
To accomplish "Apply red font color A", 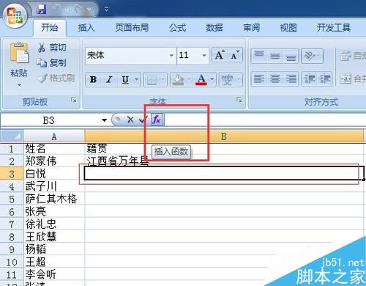I will coord(201,79).
